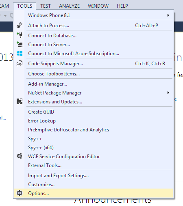Click the Attach to Process gears icon
The height and width of the screenshot is (206, 183).
[x=20, y=26]
